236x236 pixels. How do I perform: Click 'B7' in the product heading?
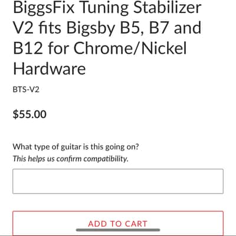pos(159,28)
